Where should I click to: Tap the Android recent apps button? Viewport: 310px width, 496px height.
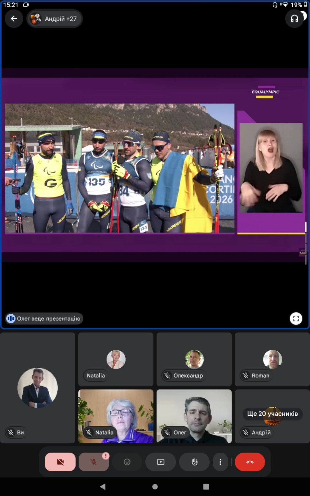(x=206, y=487)
